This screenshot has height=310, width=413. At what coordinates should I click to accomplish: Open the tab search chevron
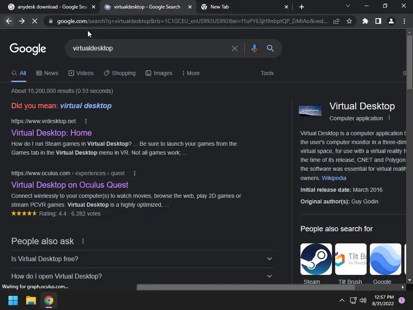click(x=348, y=6)
